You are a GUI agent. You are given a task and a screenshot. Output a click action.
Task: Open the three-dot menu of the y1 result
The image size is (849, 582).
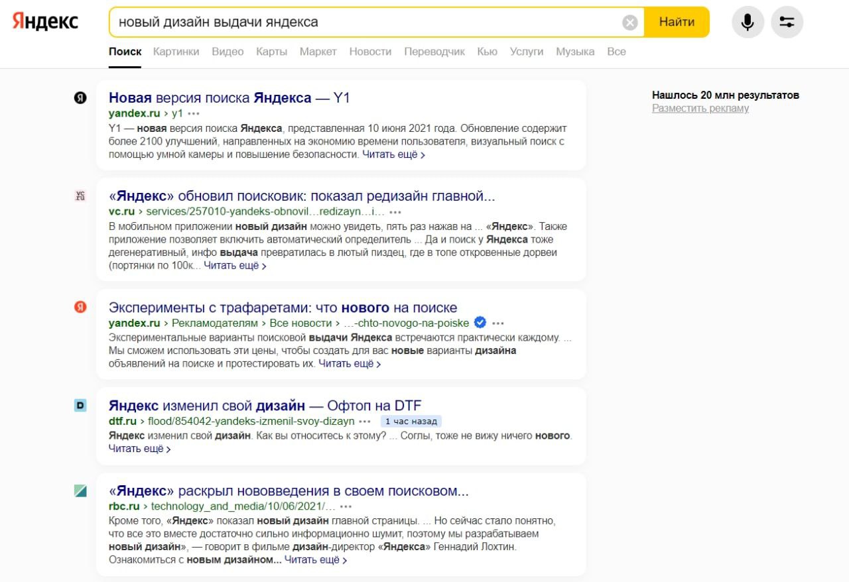pyautogui.click(x=194, y=114)
